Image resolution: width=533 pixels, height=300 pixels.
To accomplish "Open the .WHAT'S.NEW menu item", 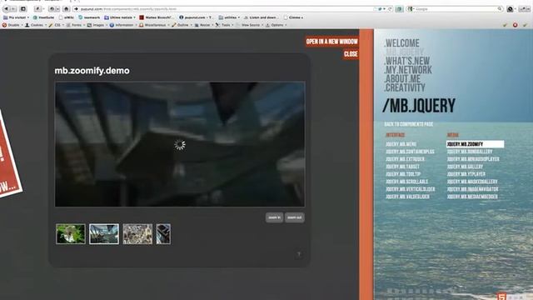I will (x=406, y=61).
